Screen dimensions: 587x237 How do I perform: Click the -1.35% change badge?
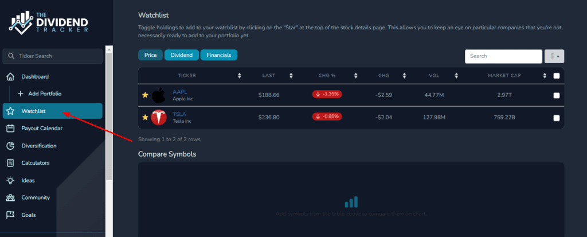click(x=327, y=94)
